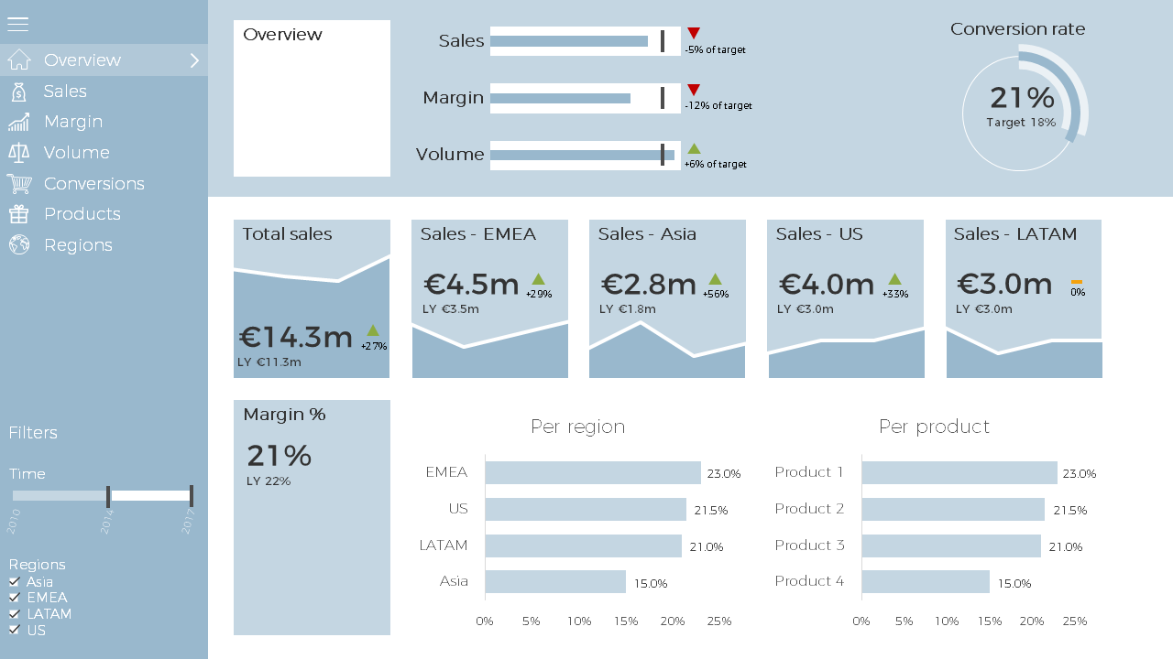Image resolution: width=1173 pixels, height=659 pixels.
Task: Click the Conversion rate donut gauge
Action: pyautogui.click(x=1025, y=108)
